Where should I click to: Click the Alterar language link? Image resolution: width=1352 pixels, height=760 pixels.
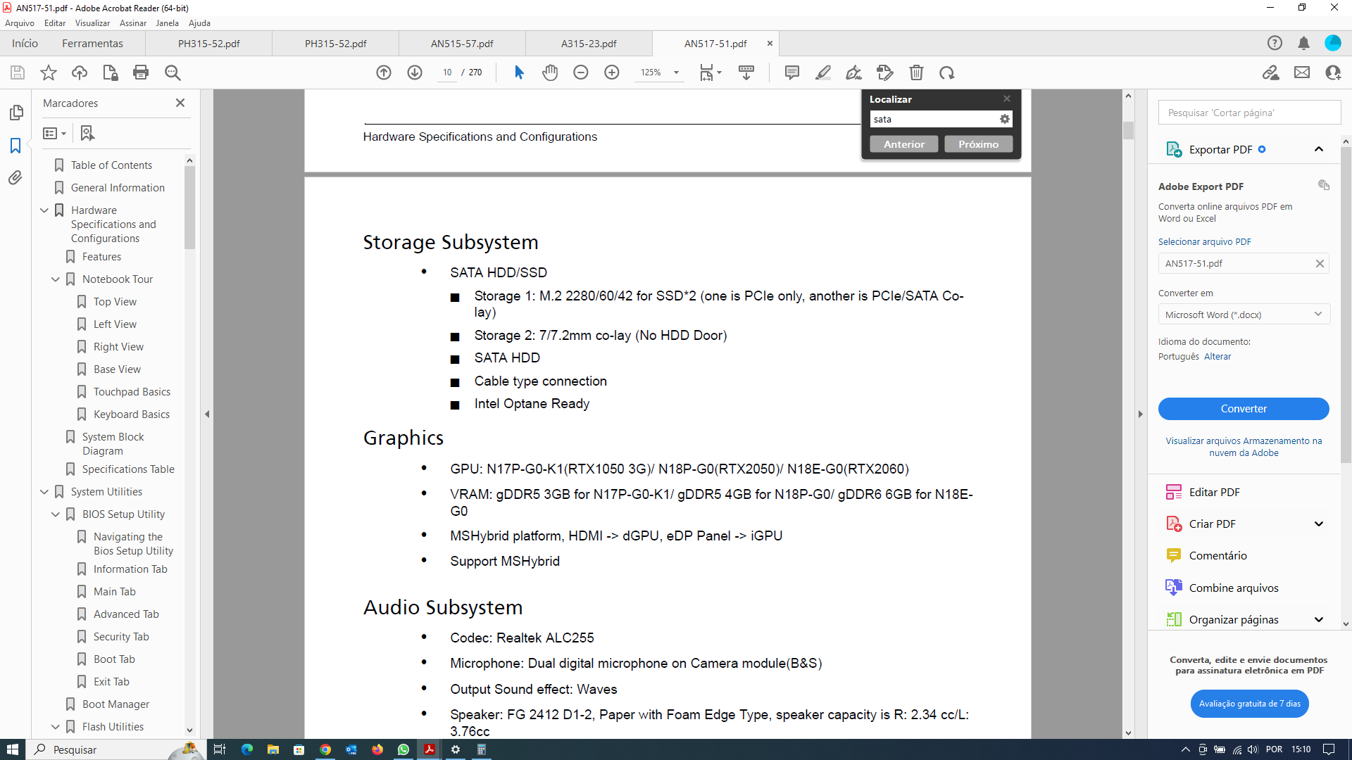point(1218,357)
